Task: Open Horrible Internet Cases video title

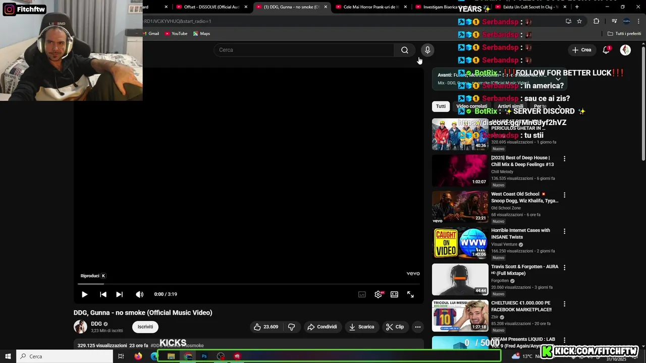Action: click(520, 233)
